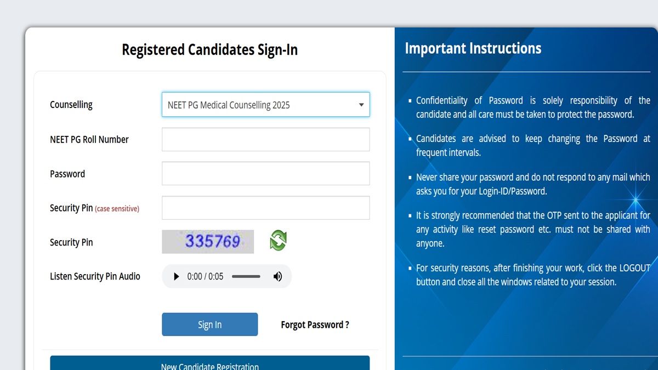Focus the Security Pin entry field

(x=265, y=208)
